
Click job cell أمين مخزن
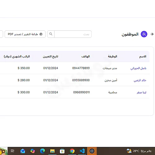pyautogui.click(x=111, y=80)
